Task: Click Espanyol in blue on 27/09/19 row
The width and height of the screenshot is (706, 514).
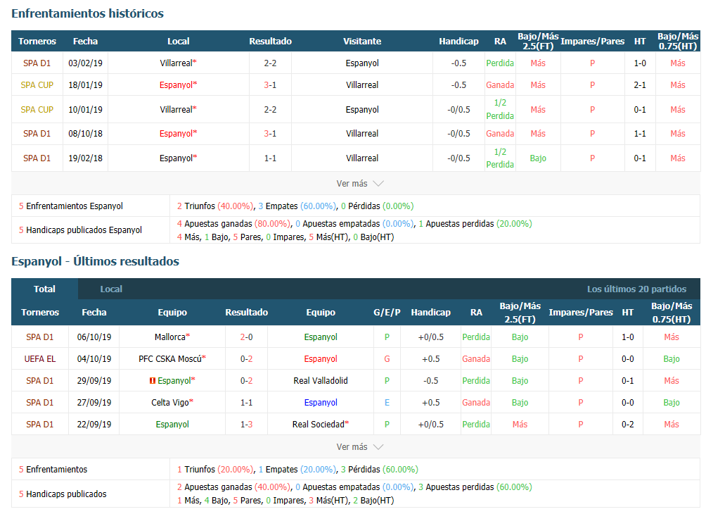Action: (321, 402)
